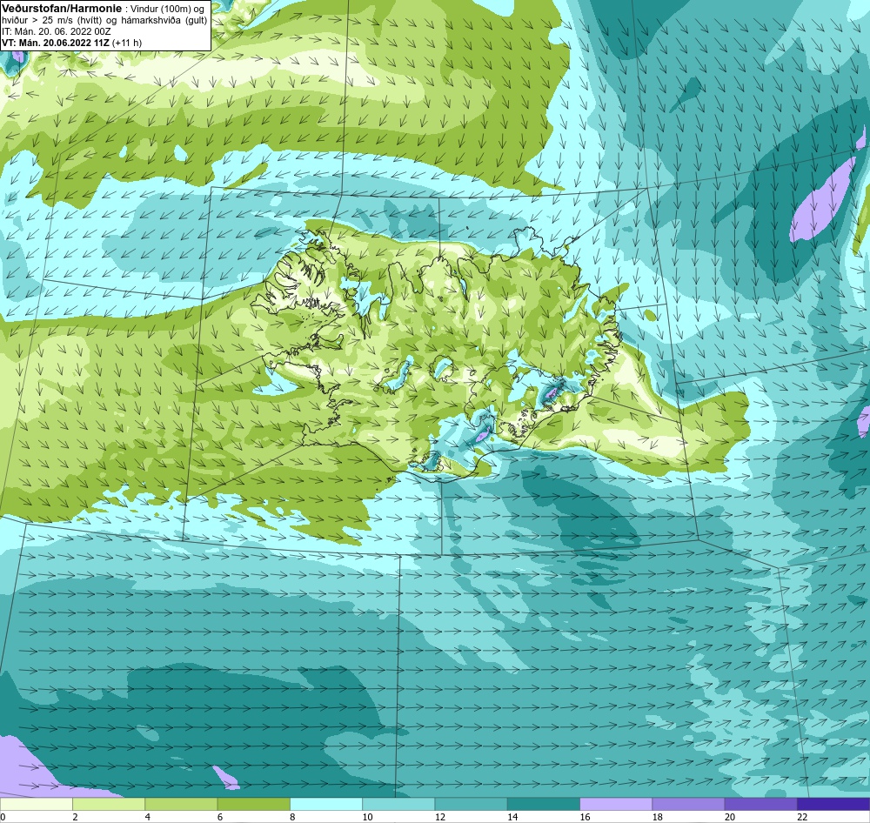
Task: Click the lavender 16–18 m/s legend swatch
Action: [616, 804]
